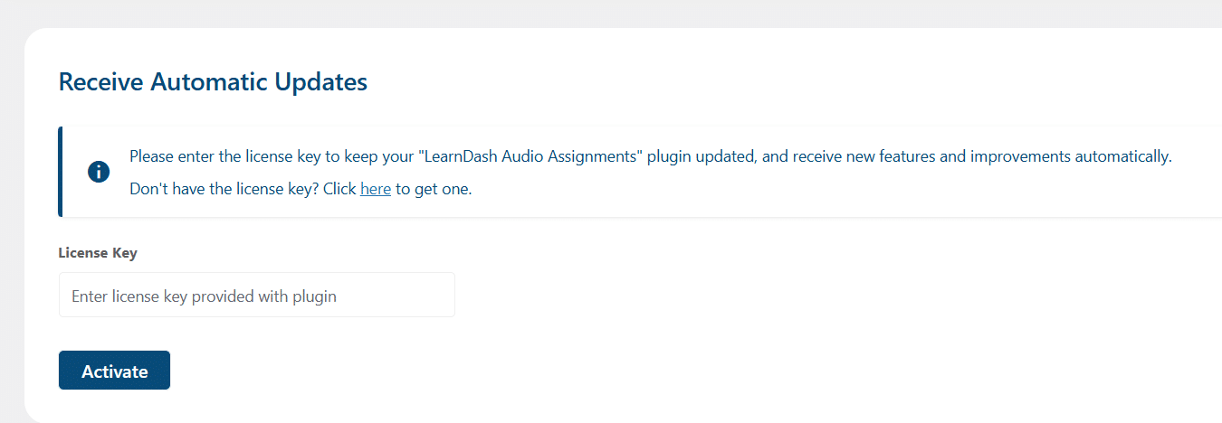The image size is (1222, 423).
Task: Open the "here" link to get a license
Action: [375, 190]
